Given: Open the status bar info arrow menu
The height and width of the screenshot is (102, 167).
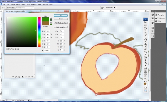Looking at the screenshot, I should pos(29,100).
